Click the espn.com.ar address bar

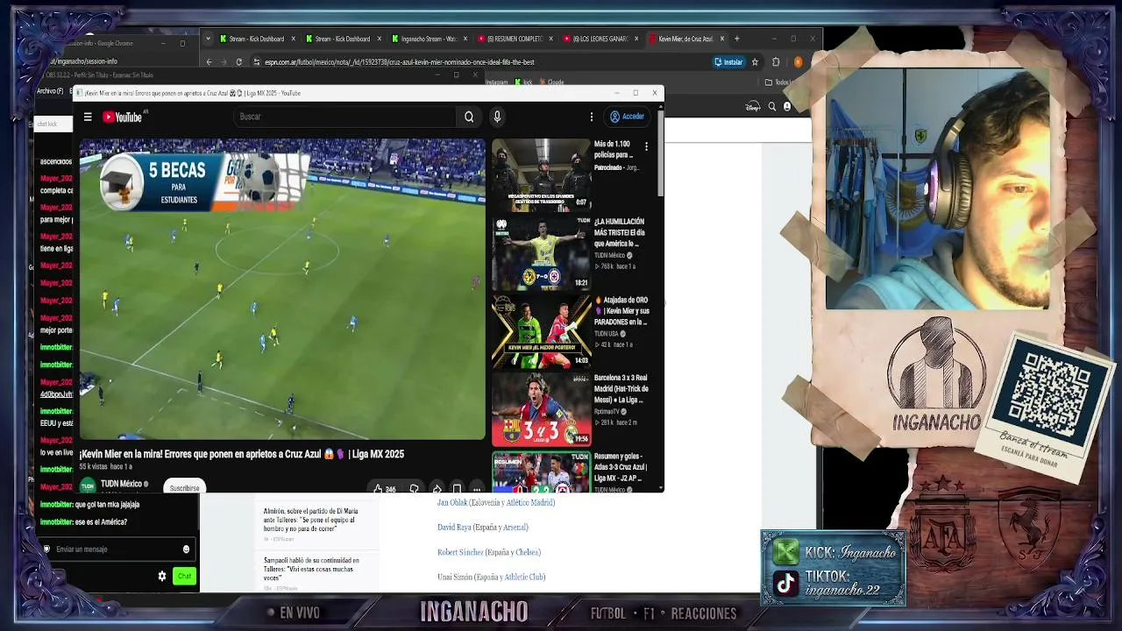point(482,62)
